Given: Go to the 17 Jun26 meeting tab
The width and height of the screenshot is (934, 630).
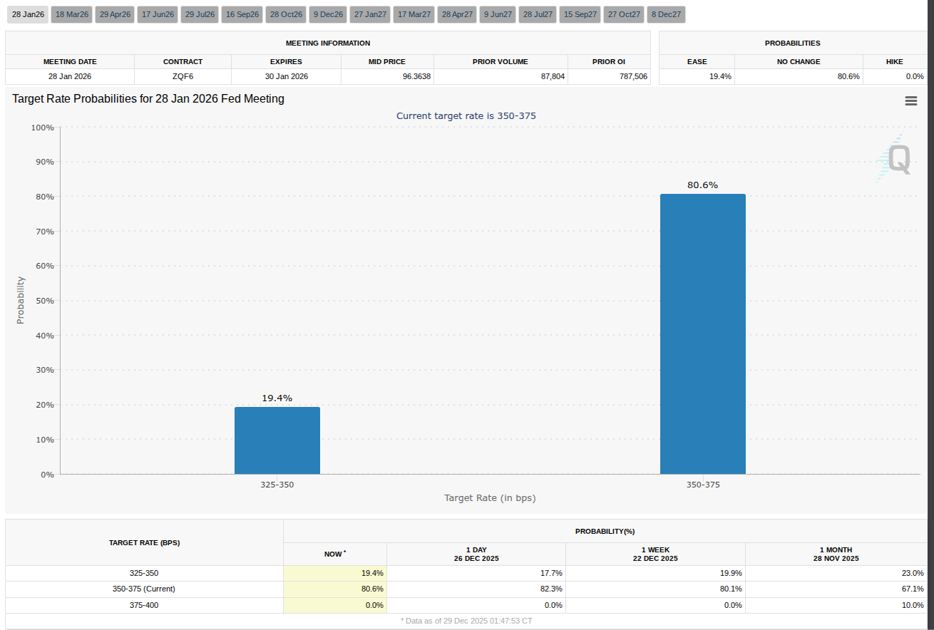Looking at the screenshot, I should click(158, 14).
